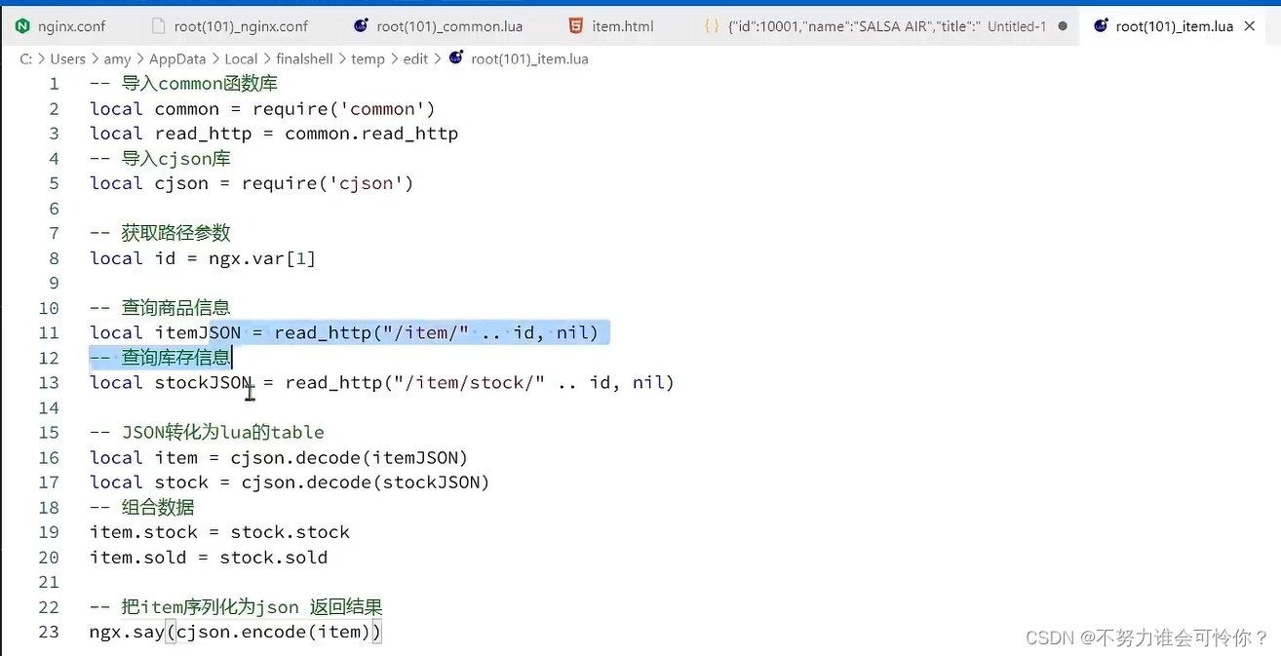Switch to root(101)_common.lua tab
This screenshot has width=1281, height=656.
point(441,26)
